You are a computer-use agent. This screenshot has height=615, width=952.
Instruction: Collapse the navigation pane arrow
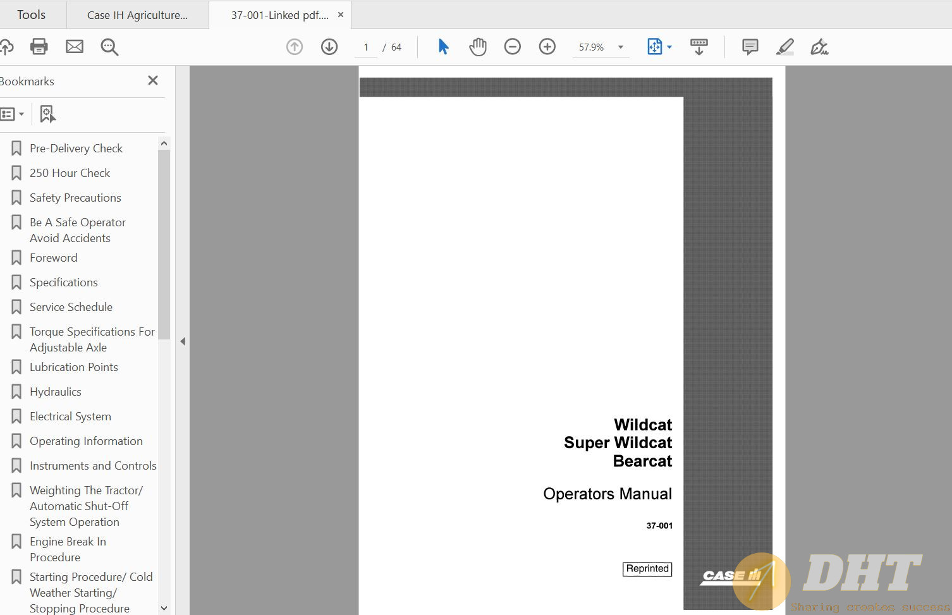183,341
